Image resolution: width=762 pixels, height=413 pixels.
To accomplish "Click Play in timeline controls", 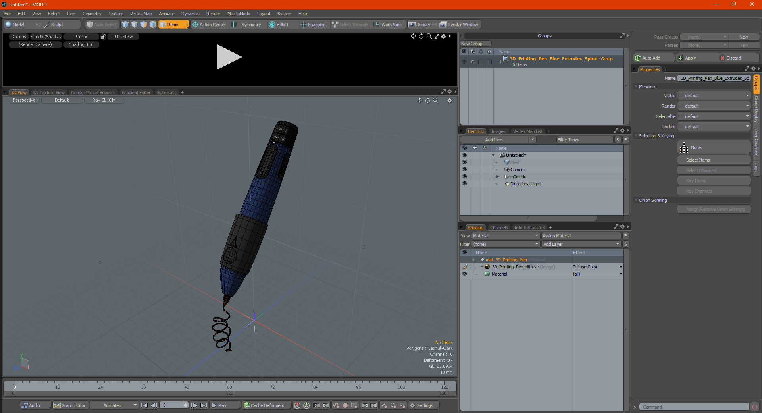I will tap(225, 405).
